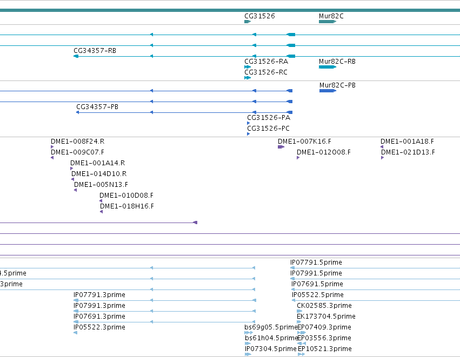Viewport: 460px width, 357px height.
Task: Click the DME1-021D13.F arrowhead marker
Action: click(x=383, y=158)
